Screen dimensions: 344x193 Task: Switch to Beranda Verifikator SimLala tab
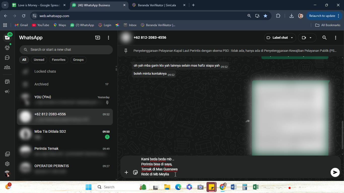click(x=157, y=5)
